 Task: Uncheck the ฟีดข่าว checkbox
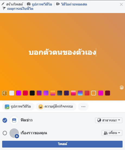(x=5, y=120)
